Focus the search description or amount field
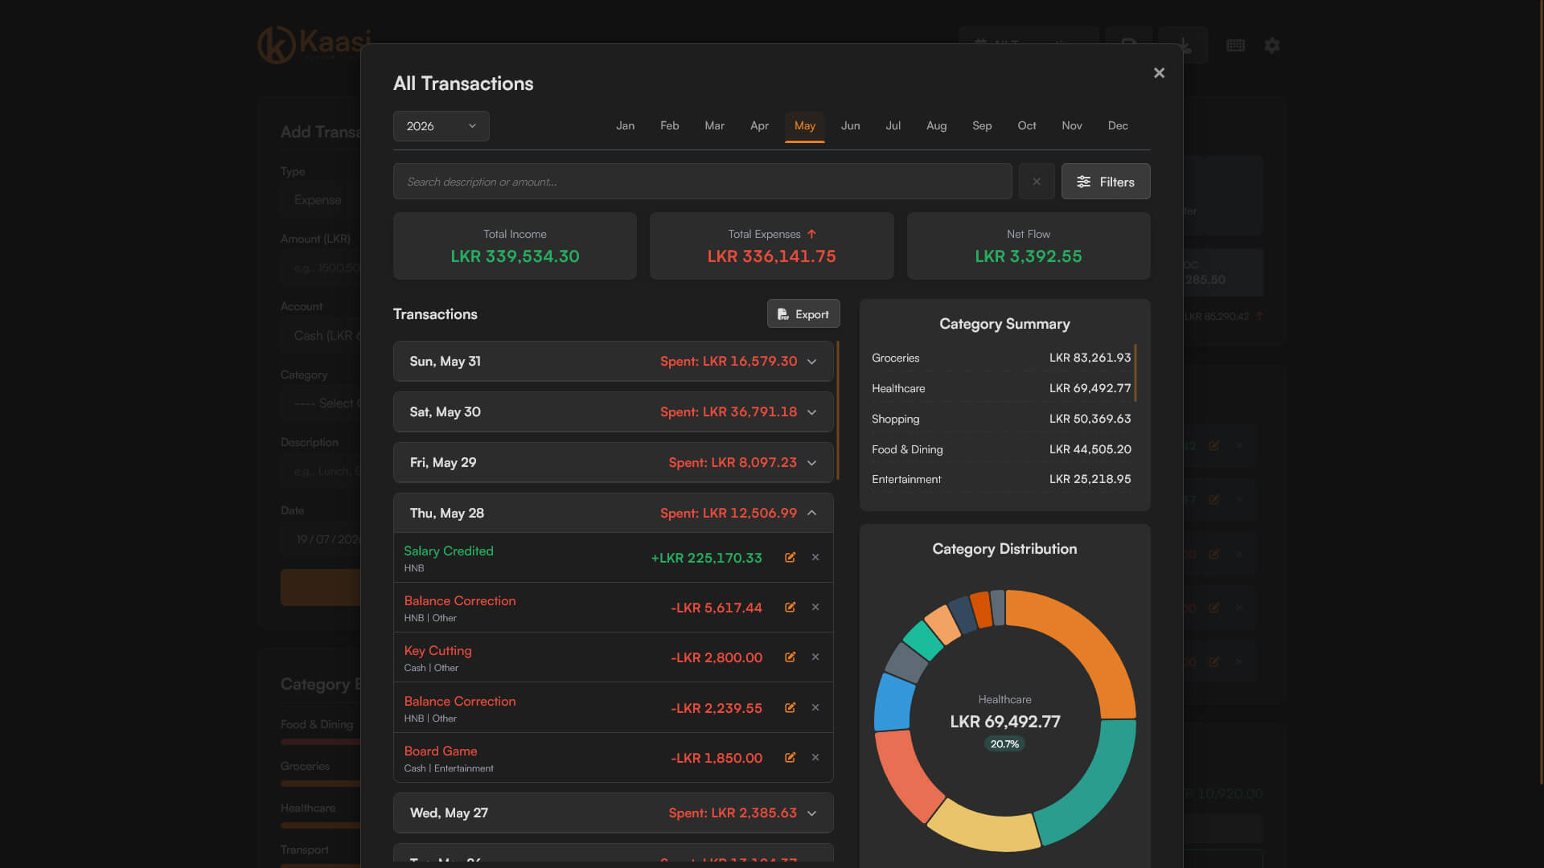This screenshot has height=868, width=1544. pyautogui.click(x=702, y=182)
